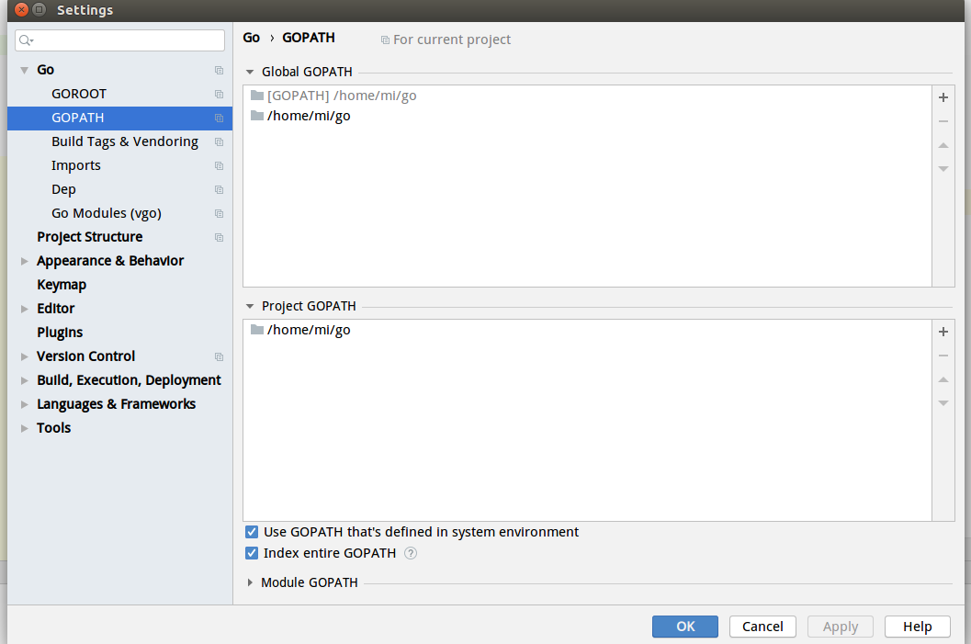Toggle Use GOPATH defined in system environment
The height and width of the screenshot is (644, 971).
tap(252, 532)
